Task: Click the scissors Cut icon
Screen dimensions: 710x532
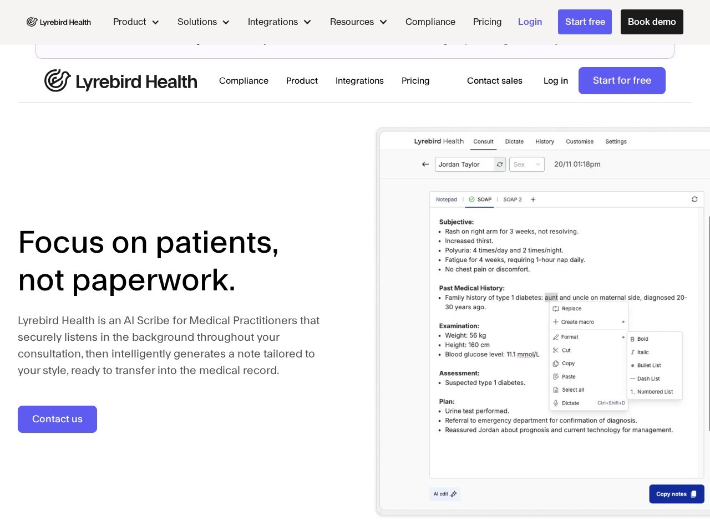Action: click(x=556, y=350)
